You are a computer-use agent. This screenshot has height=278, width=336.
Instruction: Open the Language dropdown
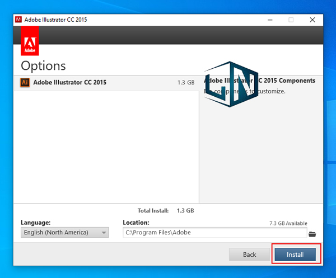tap(65, 233)
